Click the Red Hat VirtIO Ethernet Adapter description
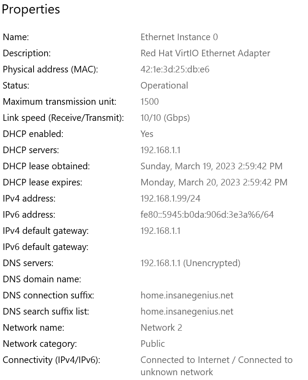The width and height of the screenshot is (308, 380). (205, 53)
